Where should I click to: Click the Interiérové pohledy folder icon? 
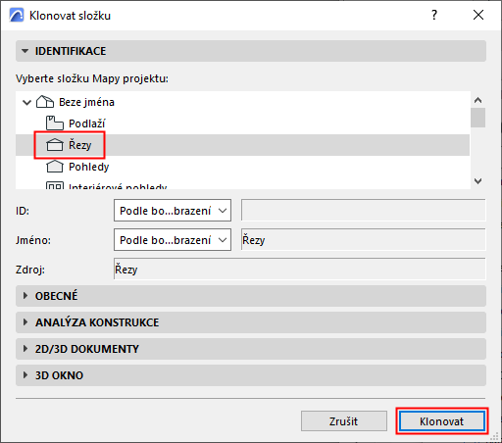pyautogui.click(x=55, y=186)
